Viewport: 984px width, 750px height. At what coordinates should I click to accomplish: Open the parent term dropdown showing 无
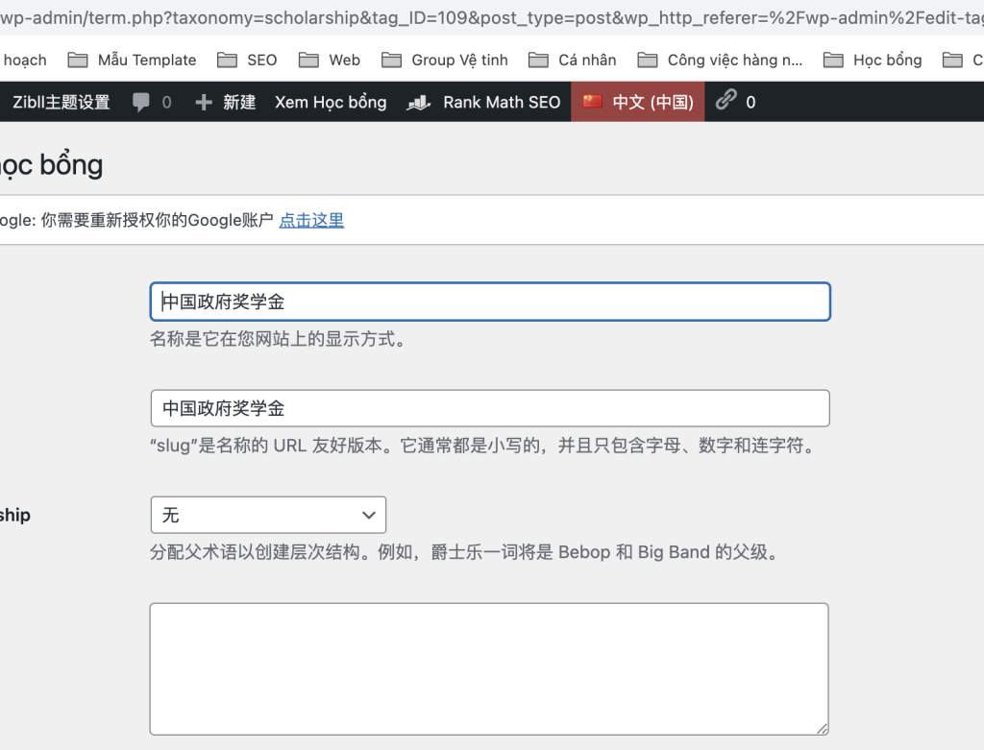point(268,515)
